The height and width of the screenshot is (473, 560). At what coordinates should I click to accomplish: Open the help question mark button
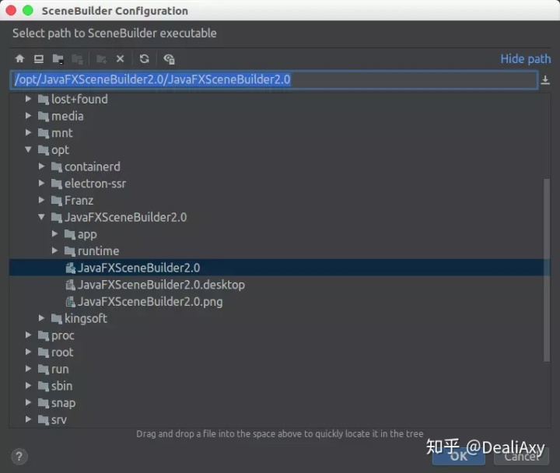(19, 457)
